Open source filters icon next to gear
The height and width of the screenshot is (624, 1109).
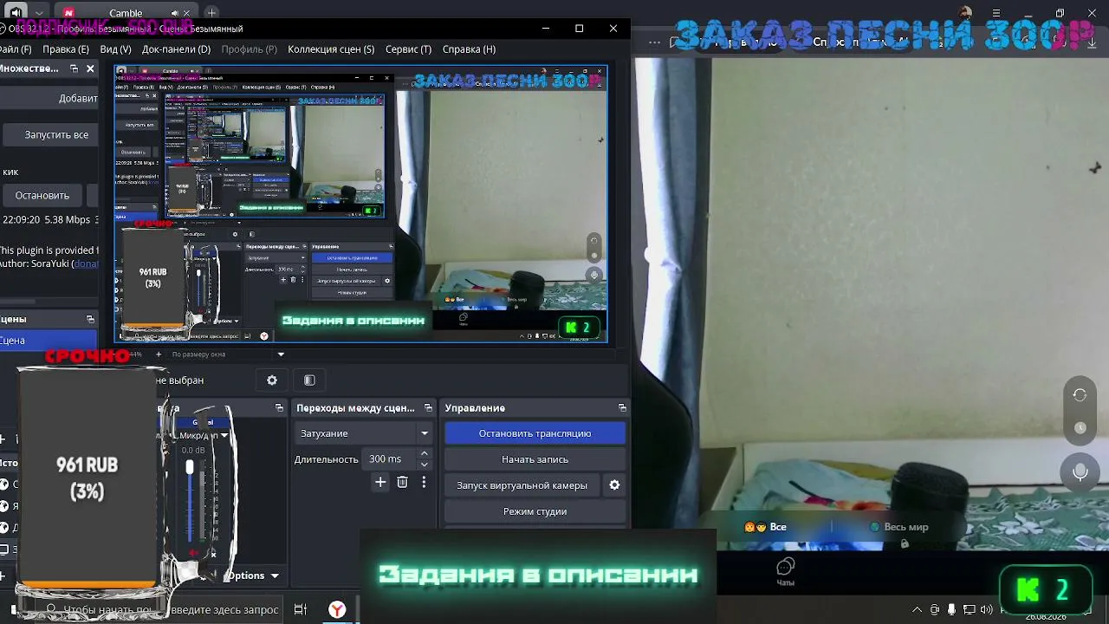(x=309, y=380)
